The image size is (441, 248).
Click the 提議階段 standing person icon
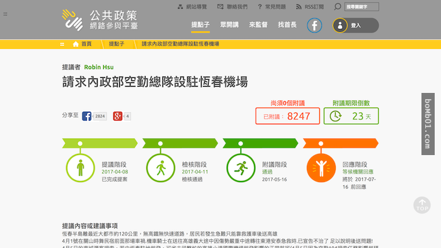81,168
